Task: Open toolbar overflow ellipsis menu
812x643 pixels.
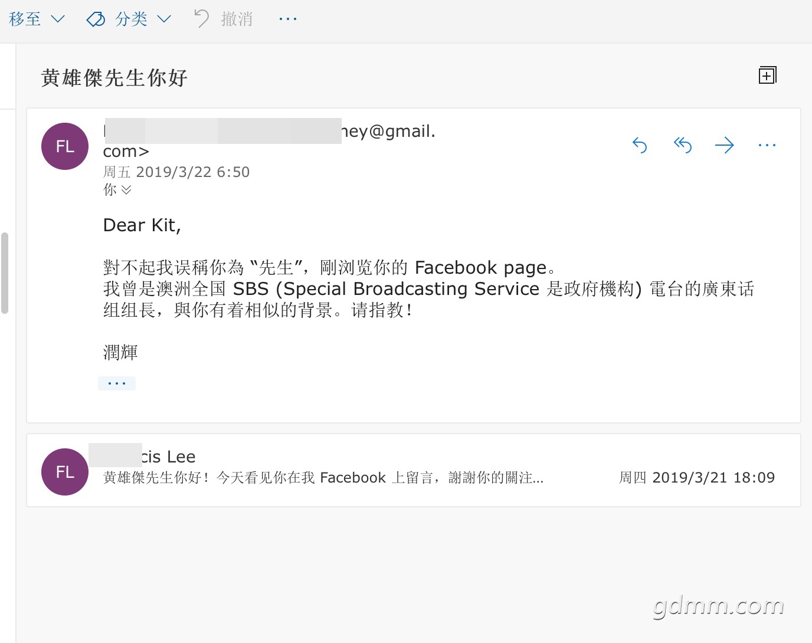Action: (288, 19)
